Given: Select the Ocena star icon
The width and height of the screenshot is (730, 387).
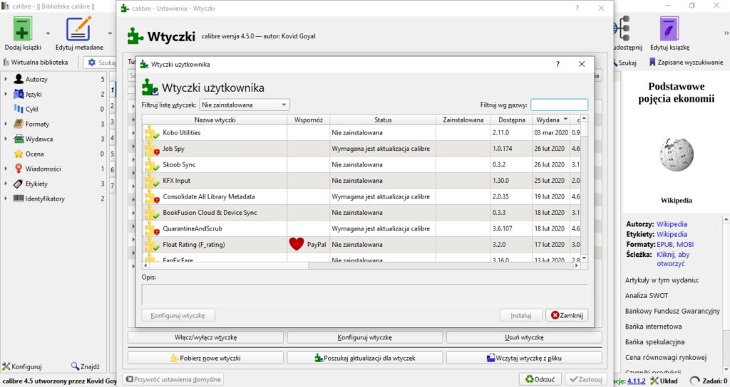Looking at the screenshot, I should click(19, 154).
